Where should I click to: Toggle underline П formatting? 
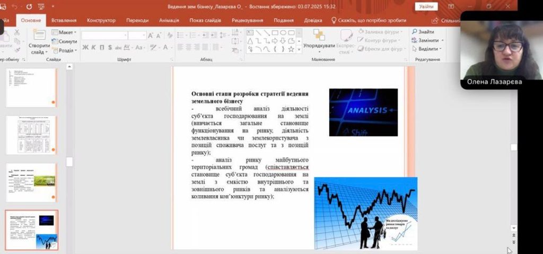tap(101, 48)
